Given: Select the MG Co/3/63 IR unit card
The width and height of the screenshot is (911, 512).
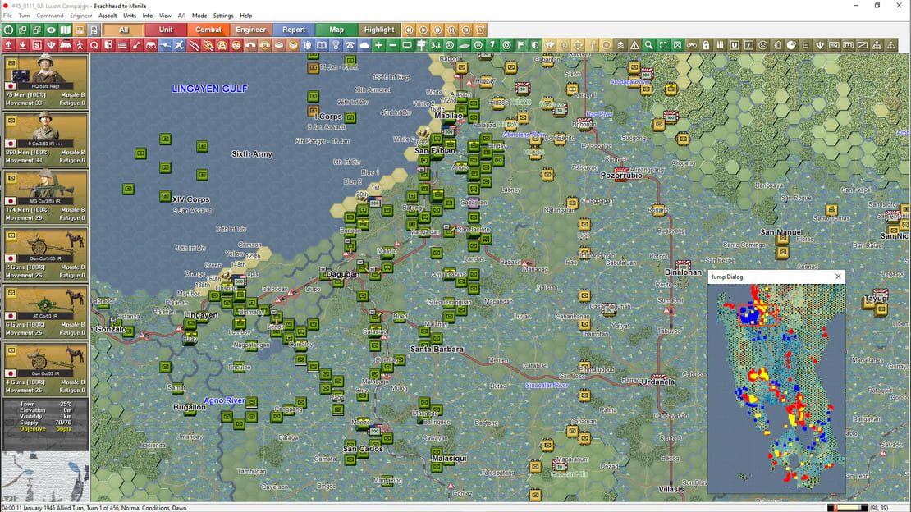Looking at the screenshot, I should 45,196.
